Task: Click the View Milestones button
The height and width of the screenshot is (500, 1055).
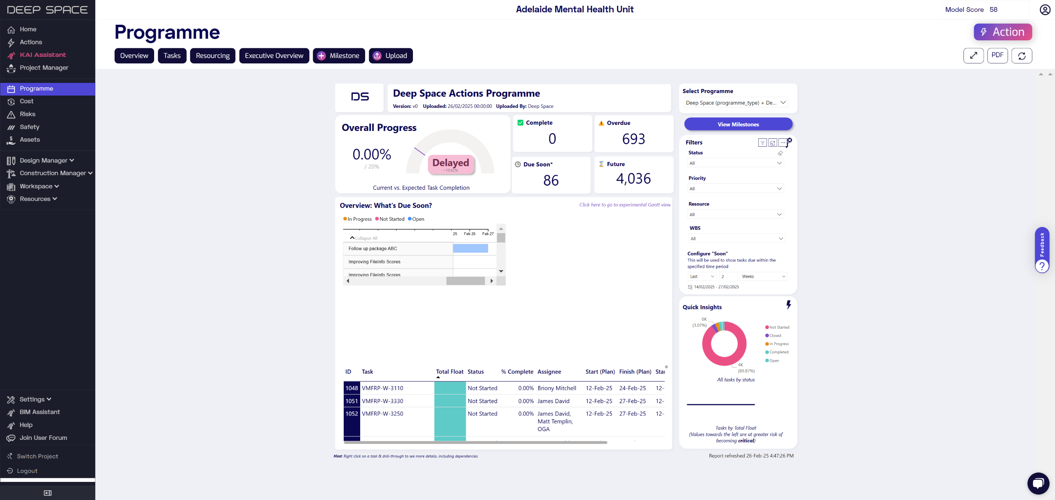Action: click(738, 124)
